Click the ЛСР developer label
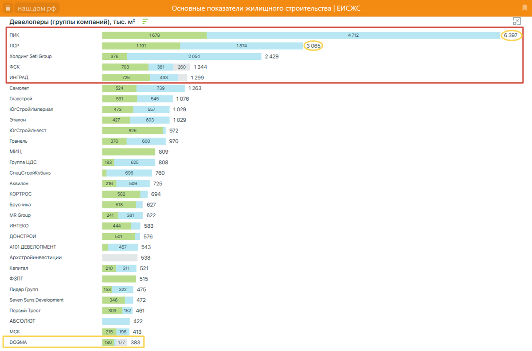 click(14, 46)
